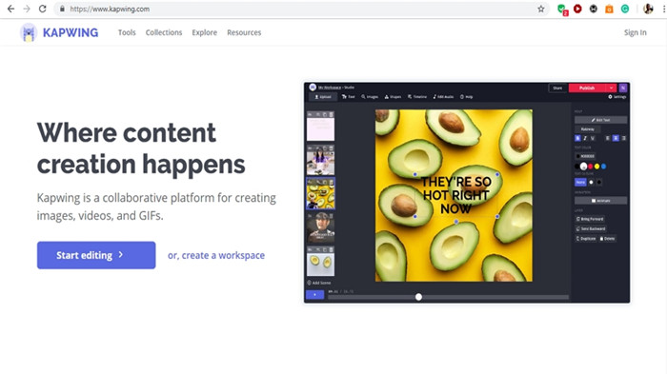Select the woman in purple scene thumbnail

click(320, 160)
